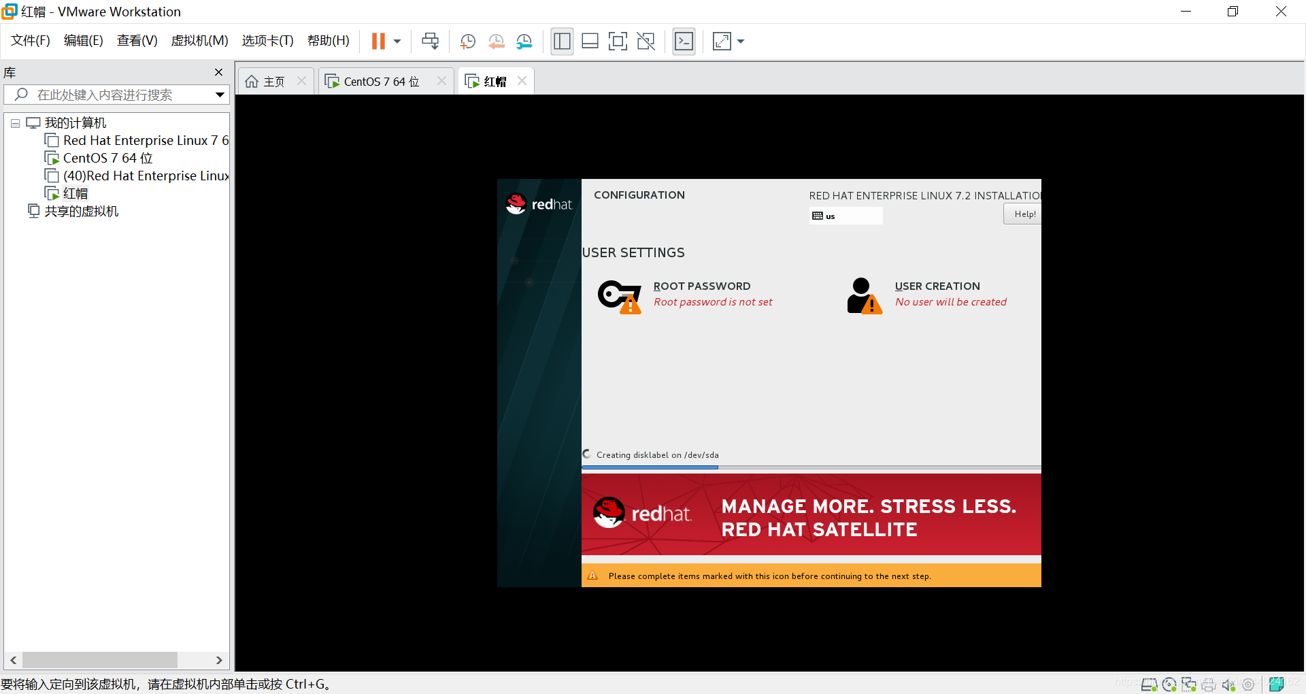
Task: Close the library panel
Action: [x=218, y=72]
